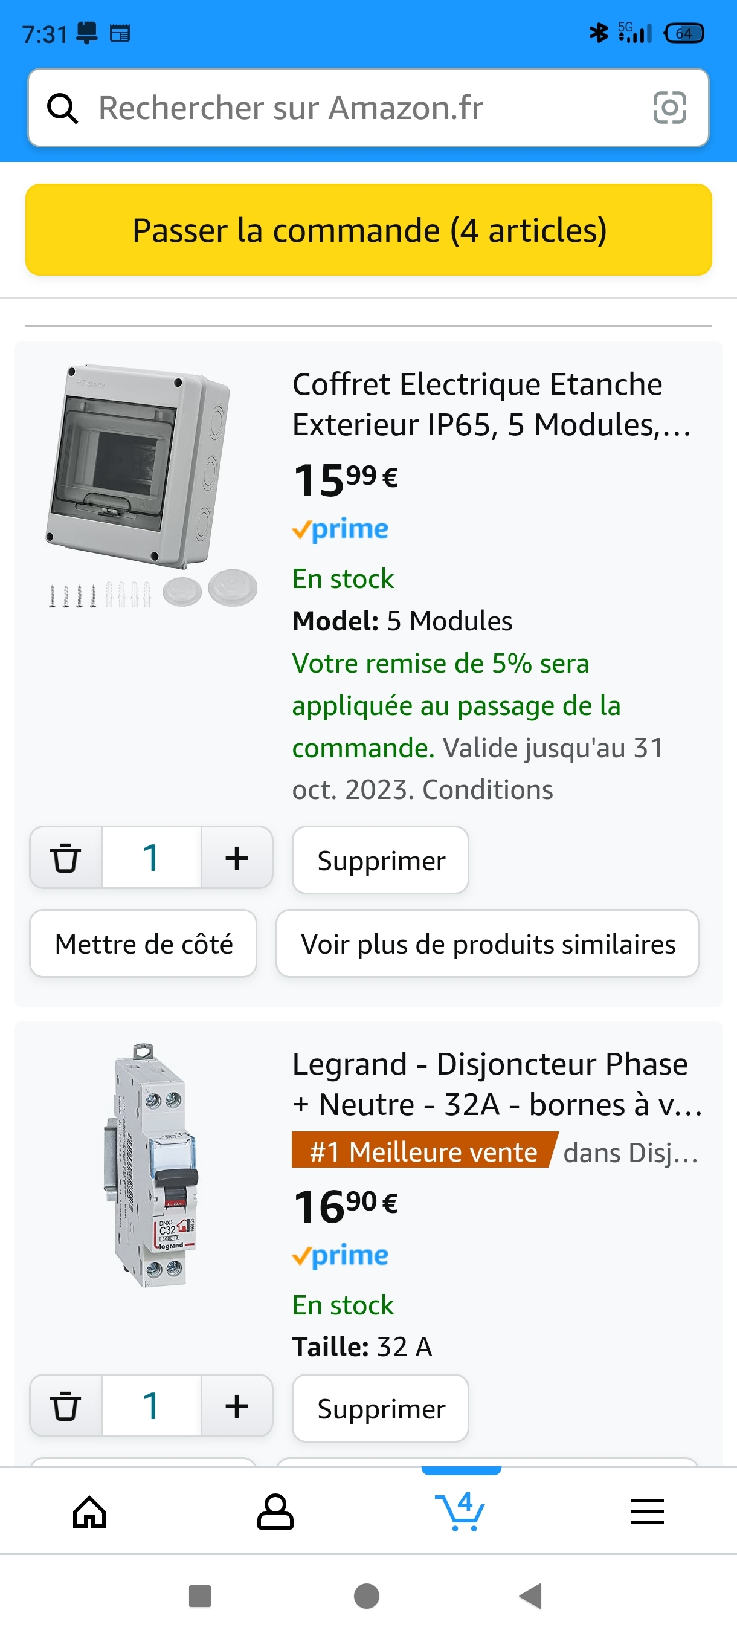
Task: Open the hamburger menu icon
Action: [x=647, y=1511]
